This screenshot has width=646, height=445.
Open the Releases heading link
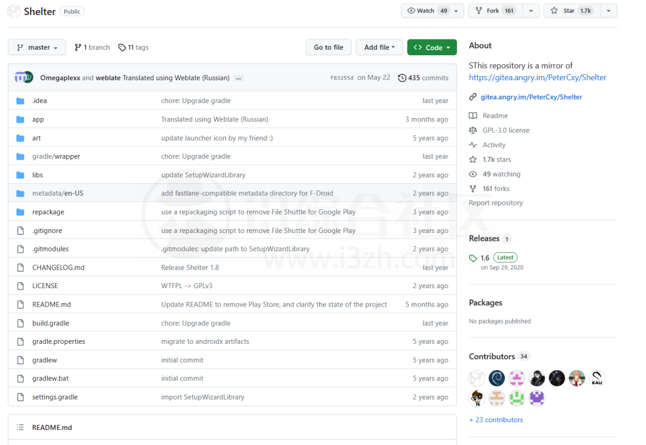coord(484,238)
